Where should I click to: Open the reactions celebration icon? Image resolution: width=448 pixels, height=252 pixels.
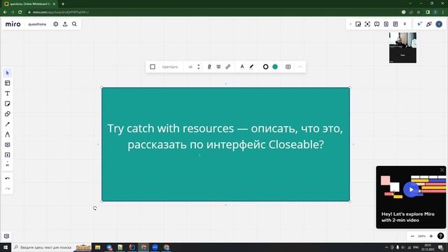pyautogui.click(x=429, y=24)
